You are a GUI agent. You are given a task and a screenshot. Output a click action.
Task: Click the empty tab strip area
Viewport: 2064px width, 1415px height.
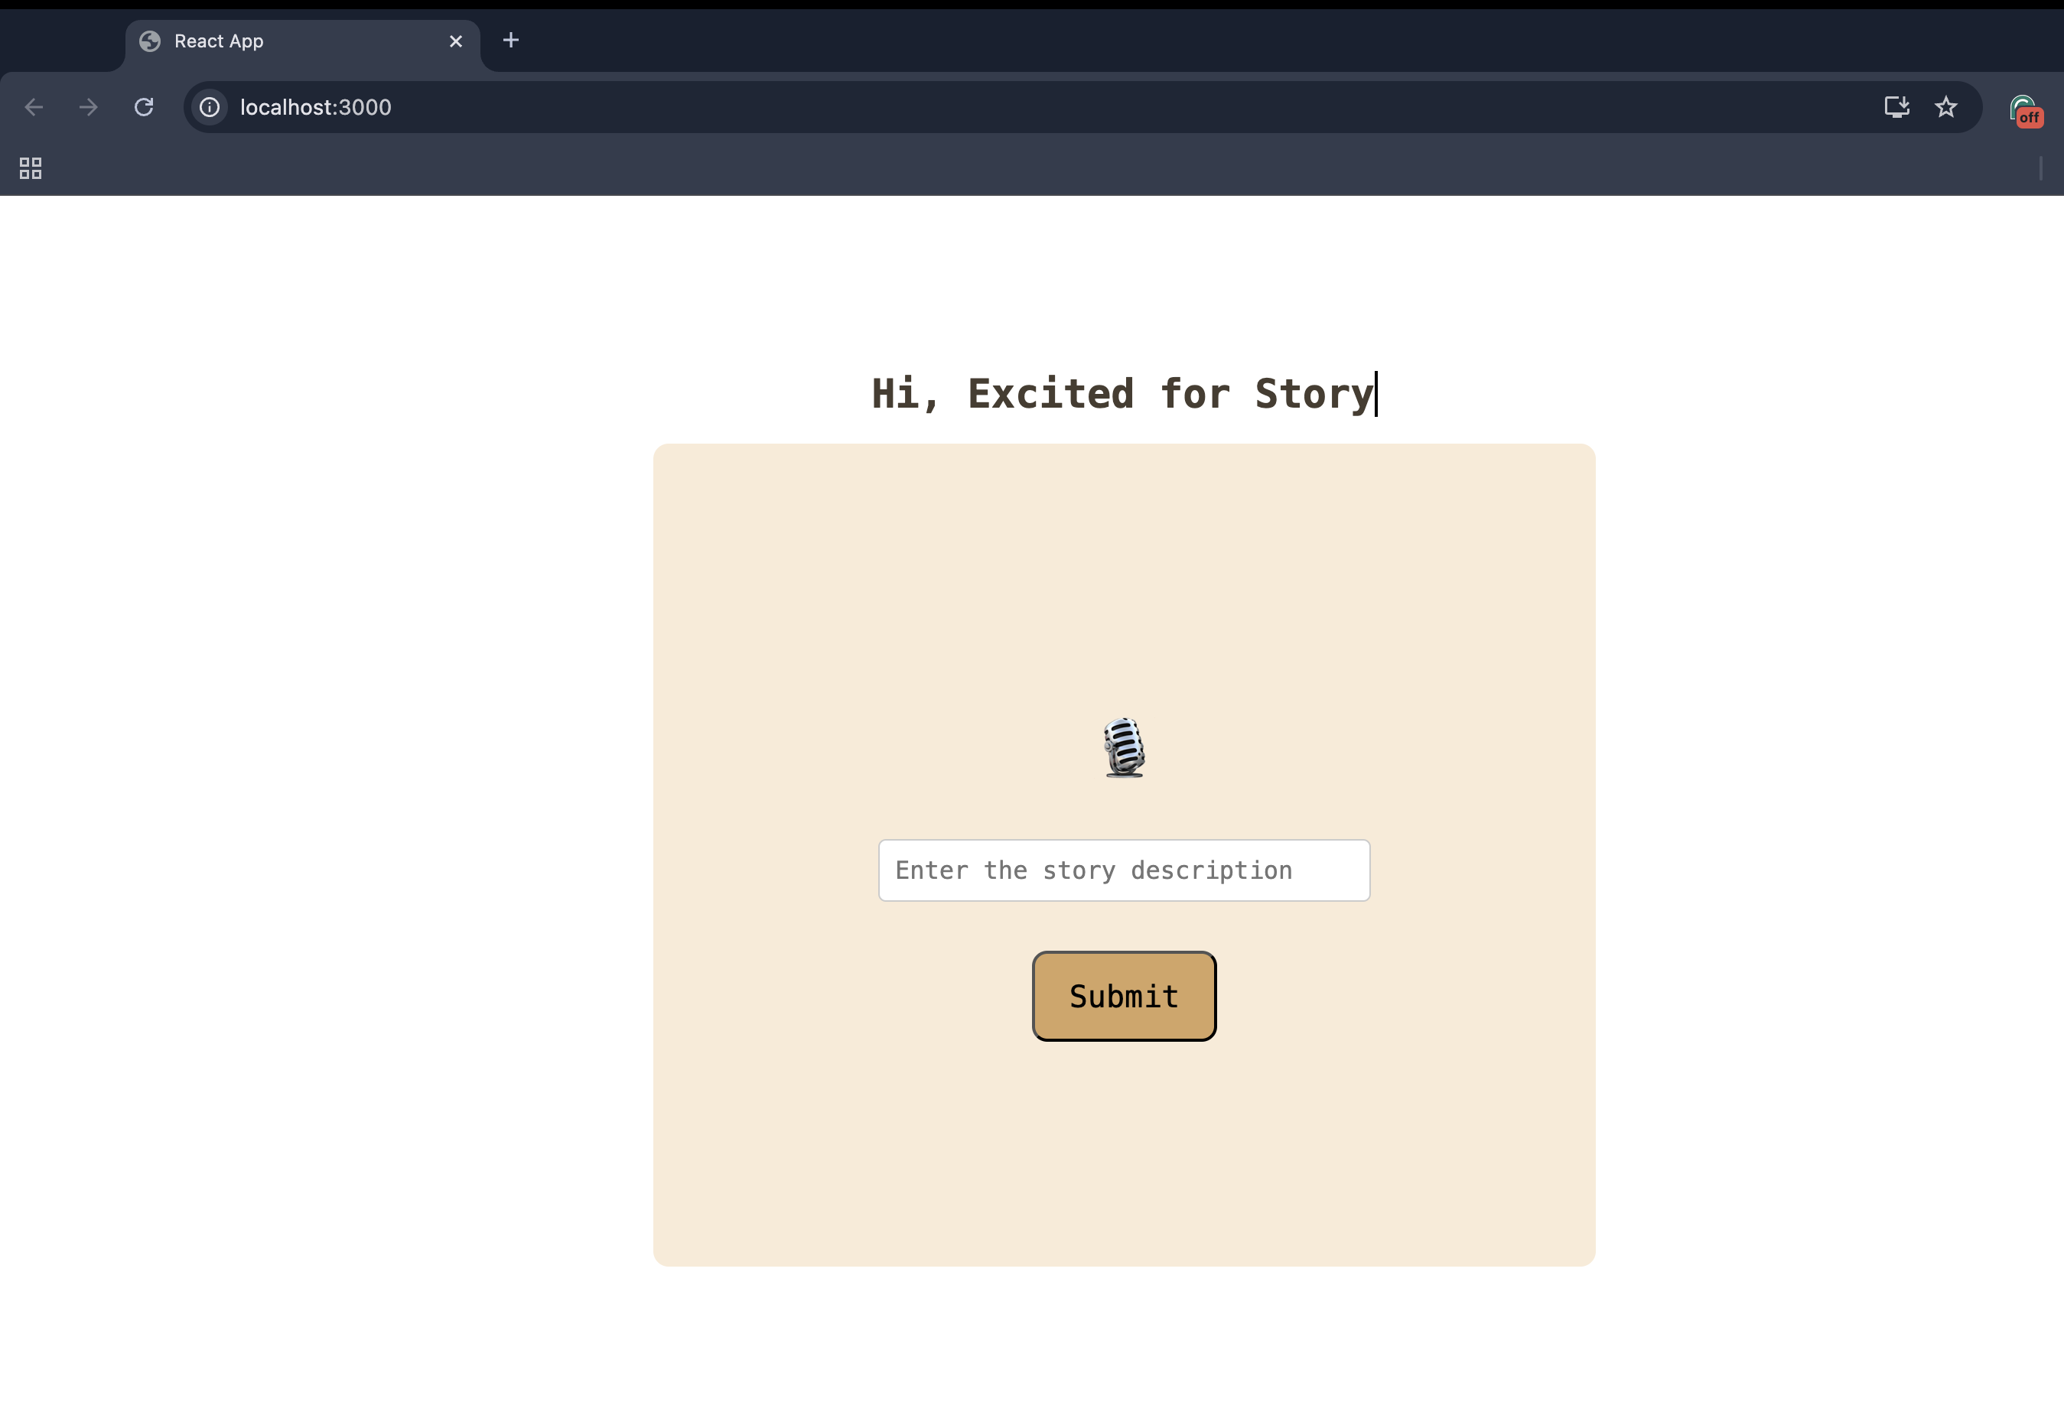1243,41
